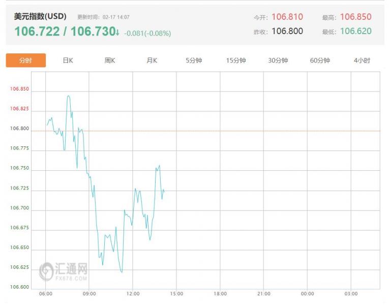Select the 15分钟 interval tab

point(236,60)
